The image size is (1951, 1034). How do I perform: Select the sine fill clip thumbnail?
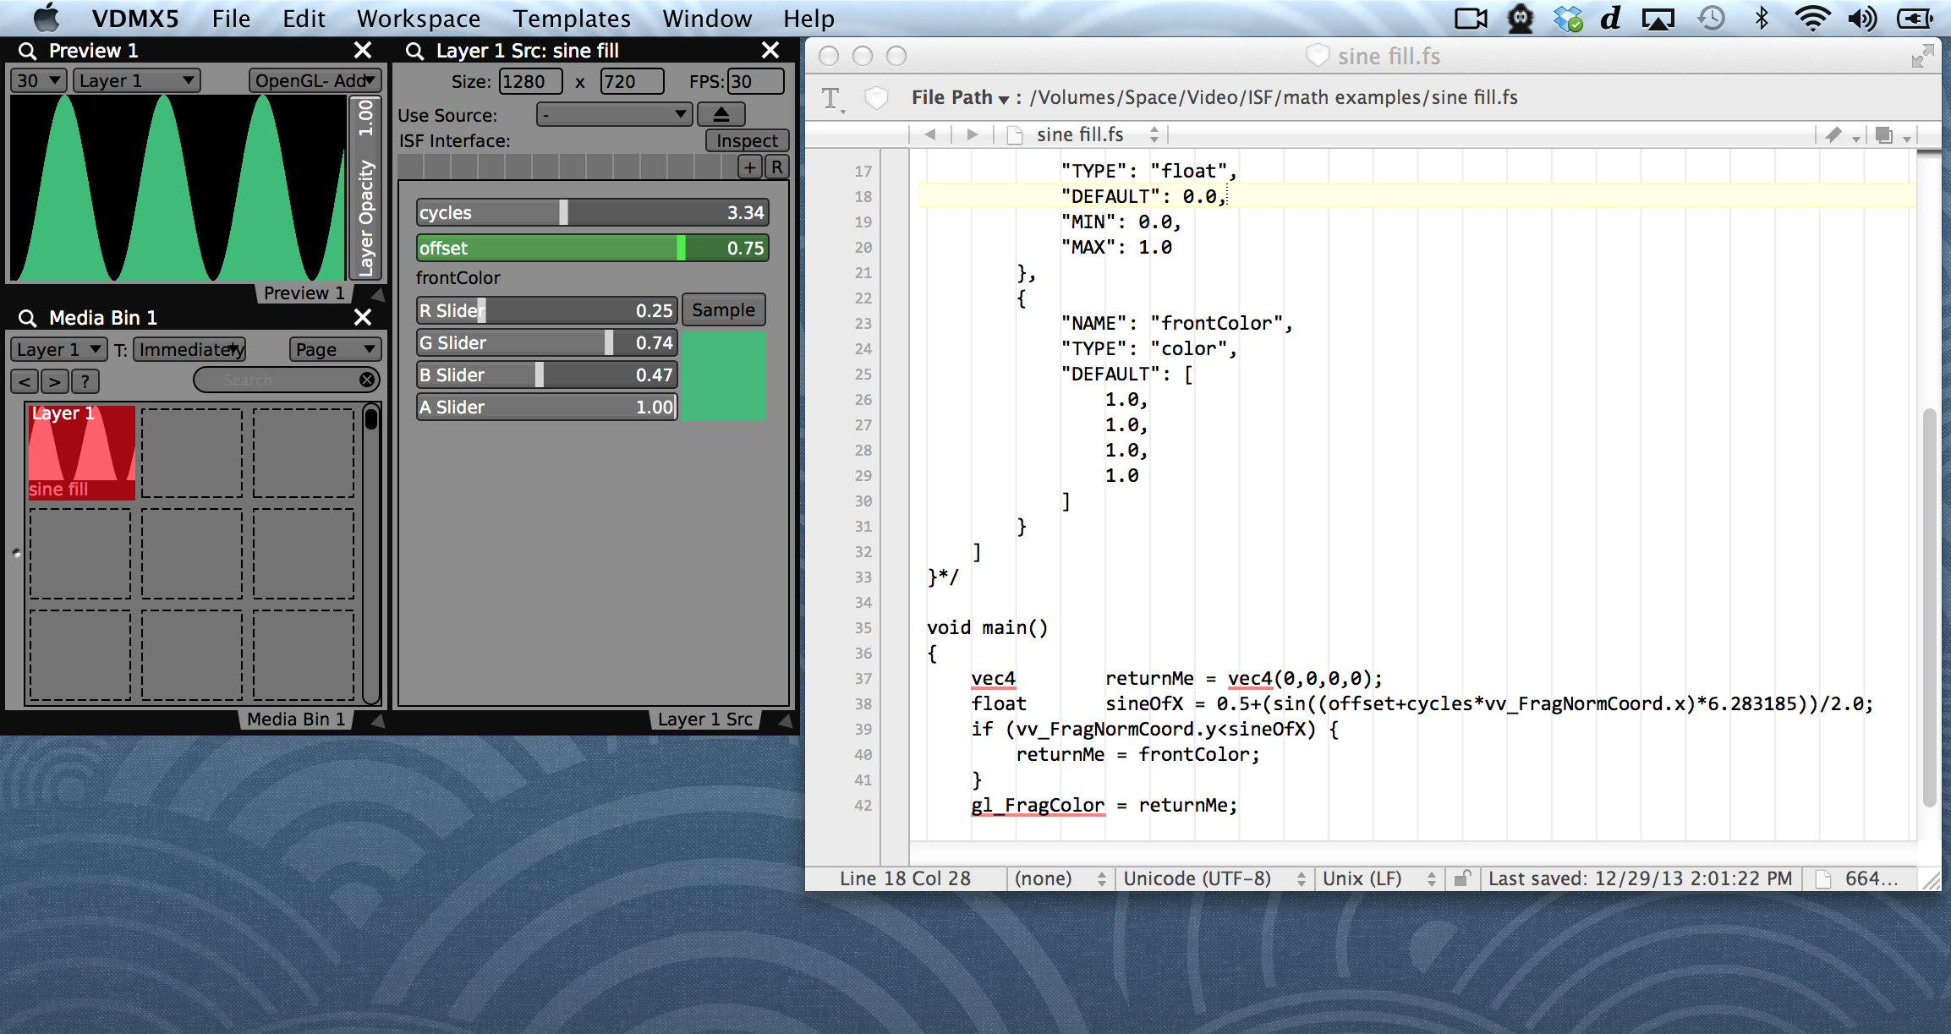coord(82,452)
